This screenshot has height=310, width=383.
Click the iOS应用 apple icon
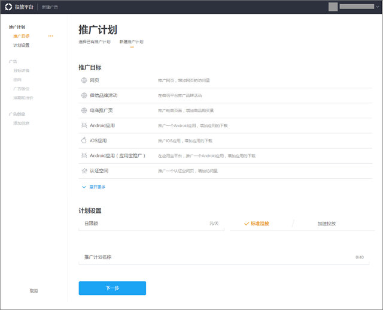click(84, 140)
